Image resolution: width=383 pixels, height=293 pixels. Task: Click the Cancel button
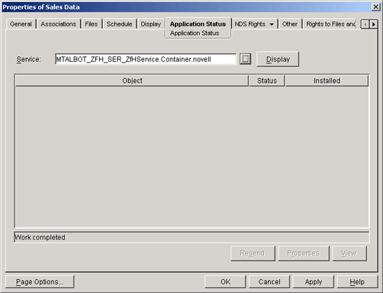pos(269,282)
